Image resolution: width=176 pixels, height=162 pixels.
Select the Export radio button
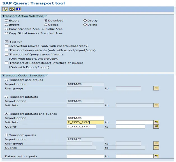click(6, 20)
